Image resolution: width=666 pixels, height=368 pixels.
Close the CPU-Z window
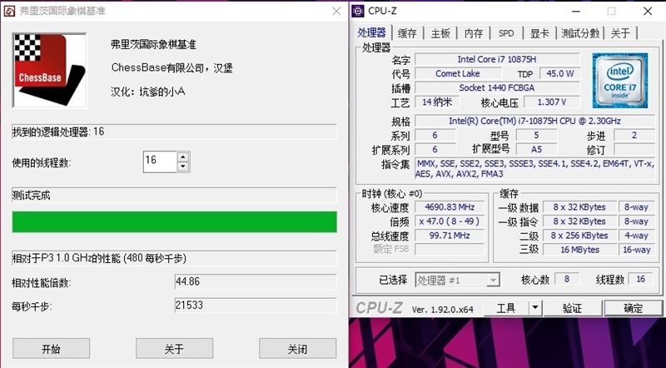[648, 11]
